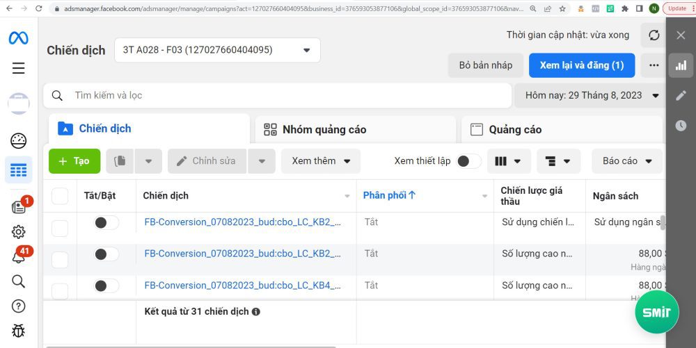696x348 pixels.
Task: Turn on the campaign with Sử dụng chiến l... strategy
Action: (x=106, y=223)
